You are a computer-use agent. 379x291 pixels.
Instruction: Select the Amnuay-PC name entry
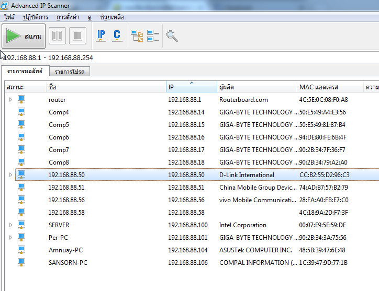click(65, 250)
